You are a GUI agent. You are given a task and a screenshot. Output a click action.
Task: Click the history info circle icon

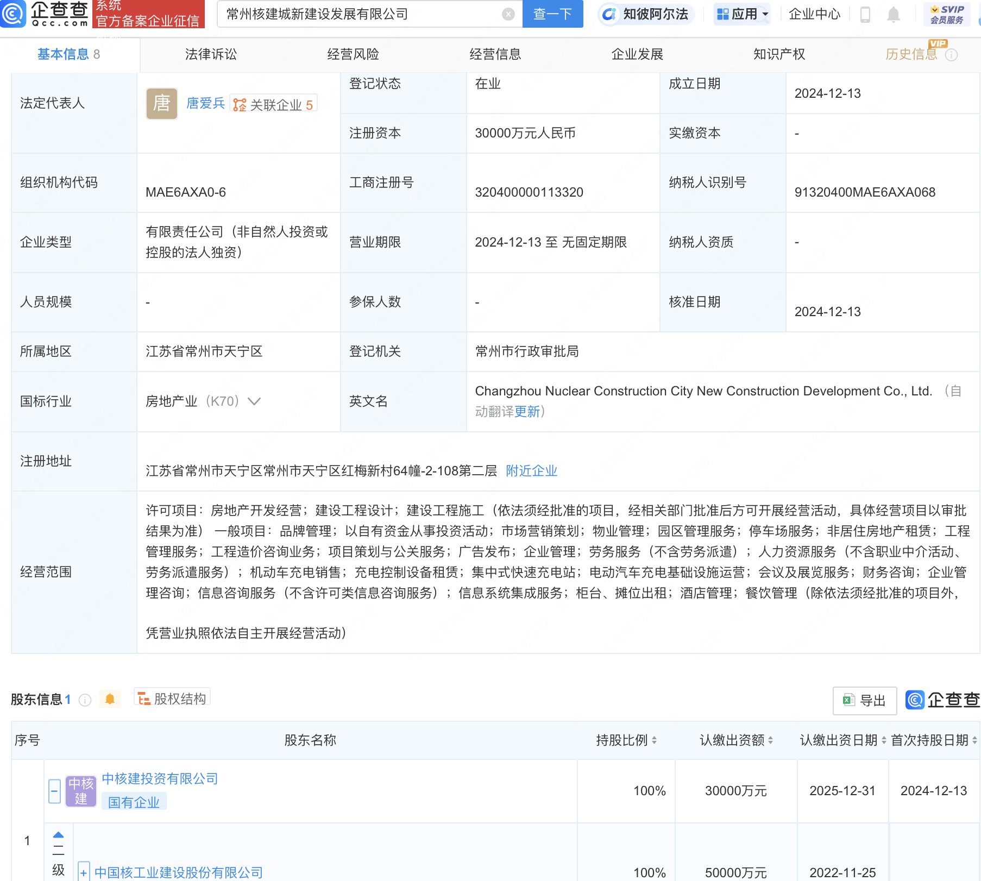tap(952, 55)
